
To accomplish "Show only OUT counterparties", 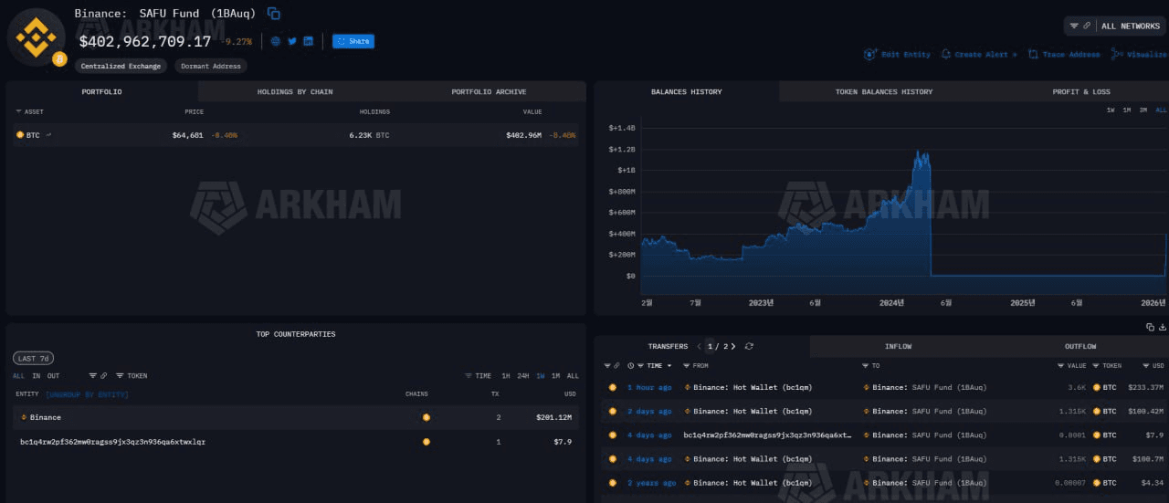I will click(x=53, y=376).
